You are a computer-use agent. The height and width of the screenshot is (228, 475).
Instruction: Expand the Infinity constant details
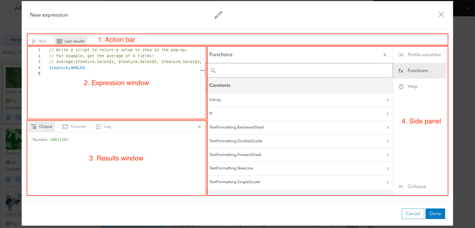point(299,100)
